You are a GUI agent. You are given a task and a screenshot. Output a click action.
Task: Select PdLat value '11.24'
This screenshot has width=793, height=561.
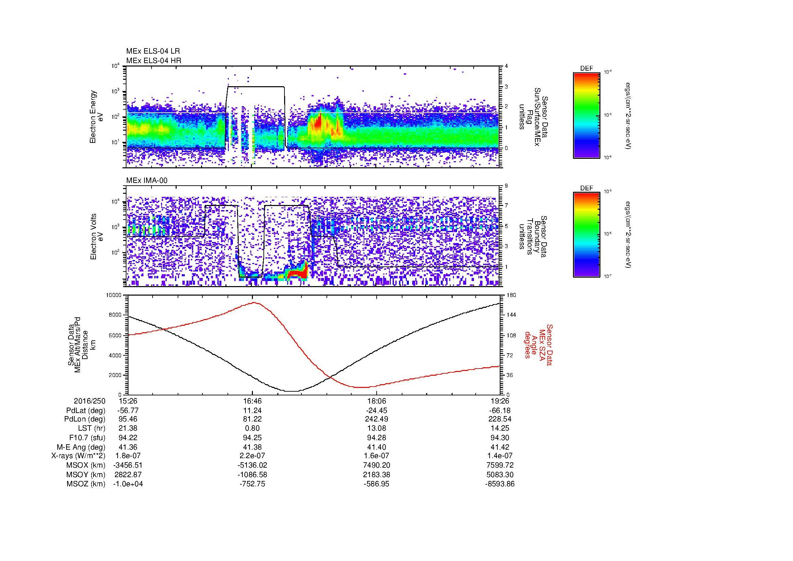pos(253,411)
